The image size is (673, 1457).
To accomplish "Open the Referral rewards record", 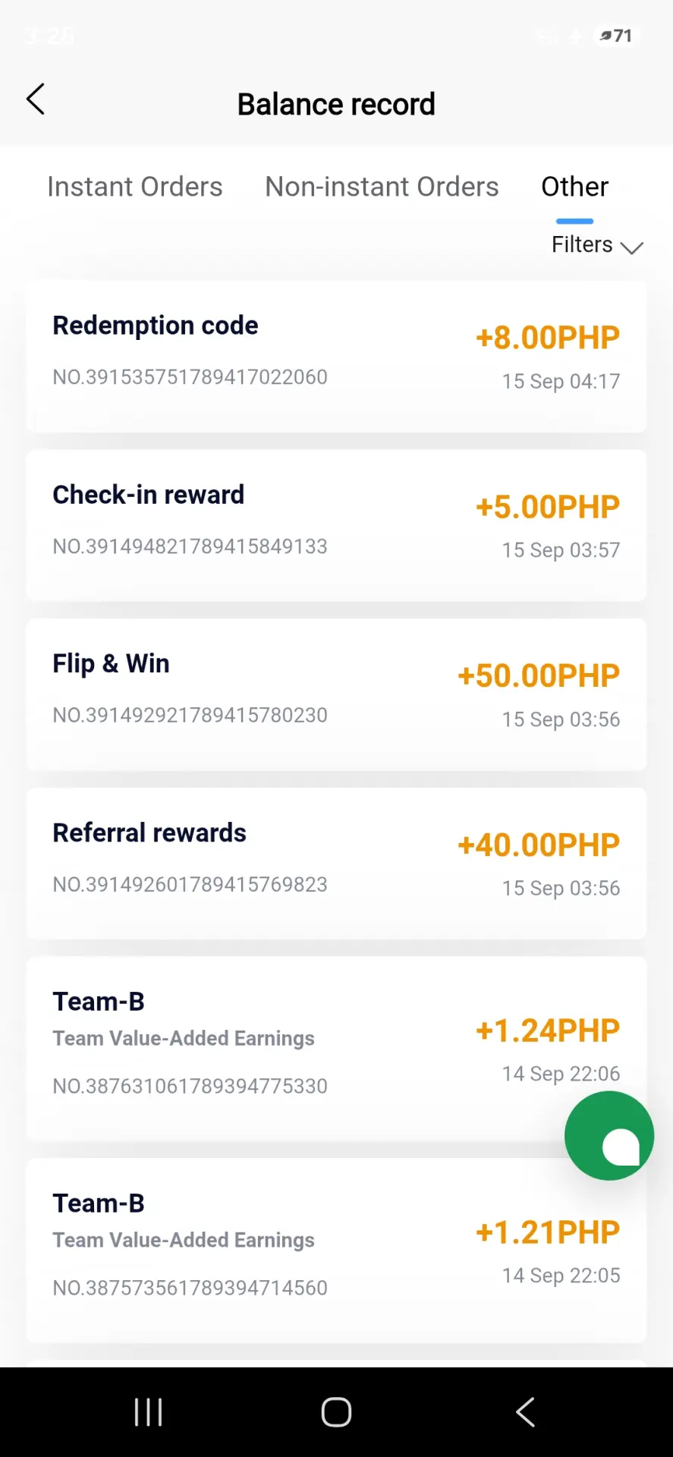I will click(336, 864).
